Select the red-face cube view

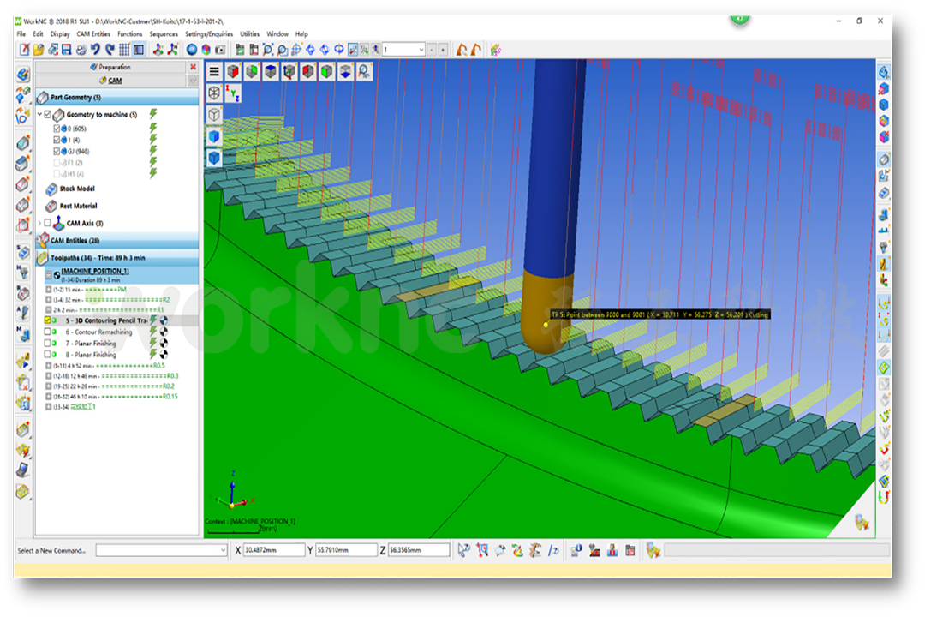pyautogui.click(x=233, y=72)
